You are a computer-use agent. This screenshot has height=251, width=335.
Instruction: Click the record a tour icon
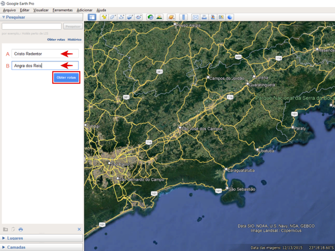(x=139, y=17)
